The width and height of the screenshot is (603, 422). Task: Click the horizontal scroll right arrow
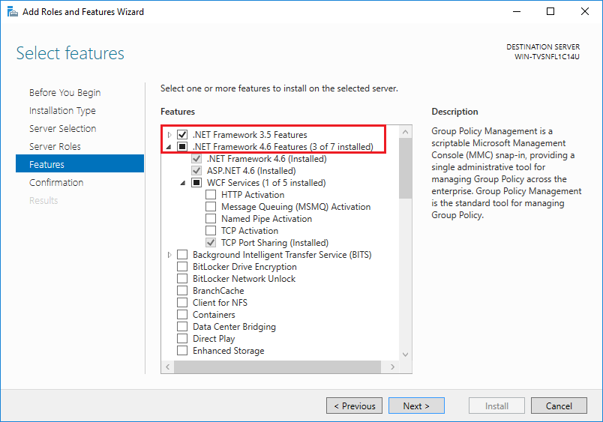[394, 367]
